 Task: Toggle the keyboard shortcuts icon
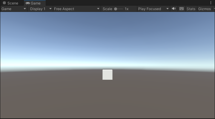click(x=181, y=9)
